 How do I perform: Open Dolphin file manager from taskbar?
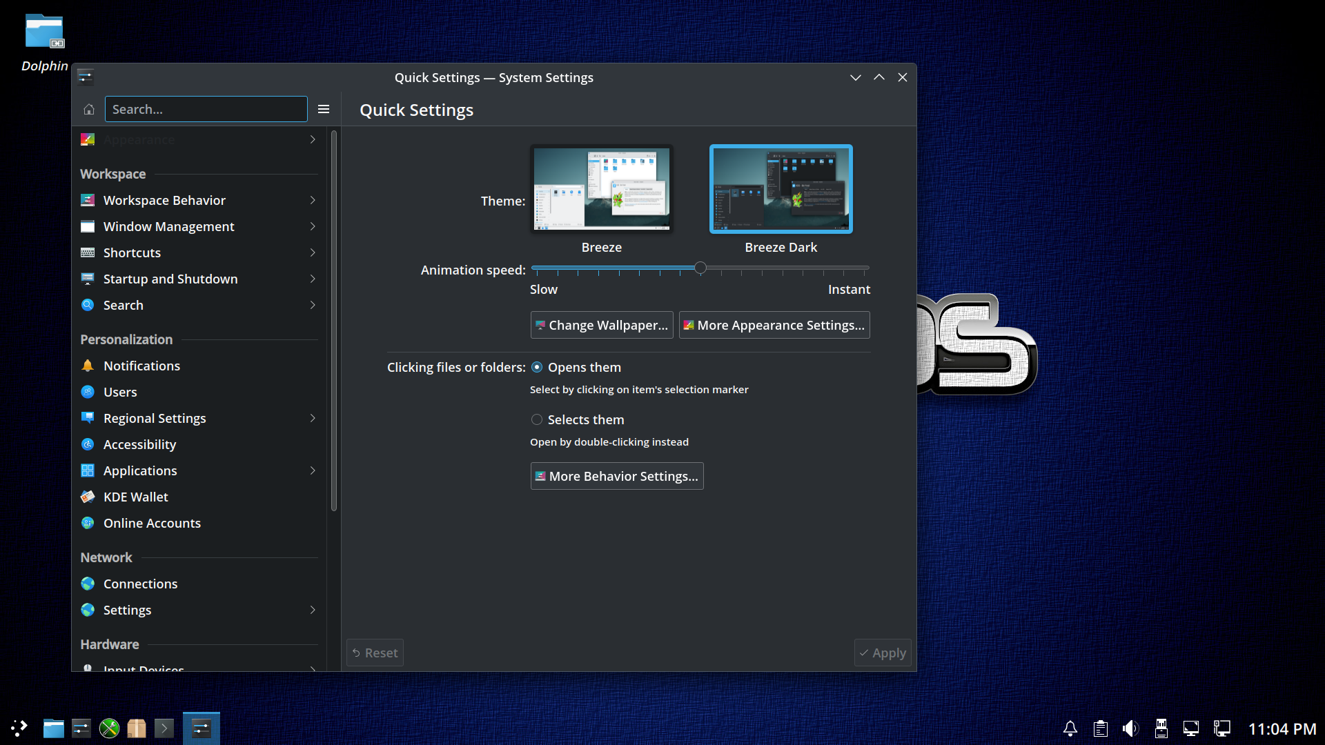pos(54,728)
